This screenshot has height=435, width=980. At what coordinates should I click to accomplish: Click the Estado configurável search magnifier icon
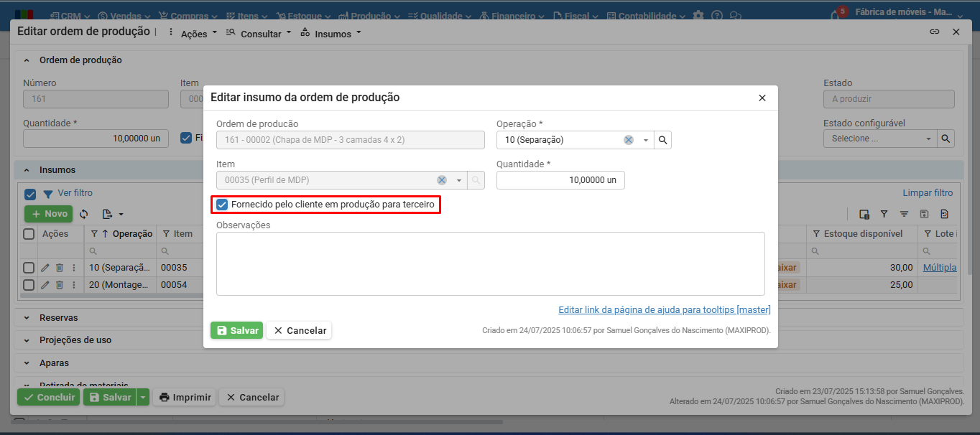tap(946, 139)
